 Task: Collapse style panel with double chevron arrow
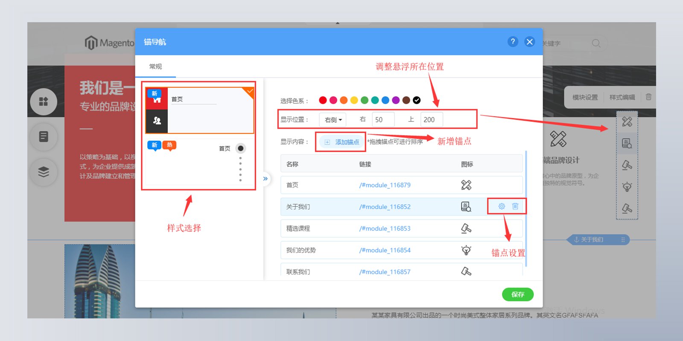pyautogui.click(x=265, y=179)
